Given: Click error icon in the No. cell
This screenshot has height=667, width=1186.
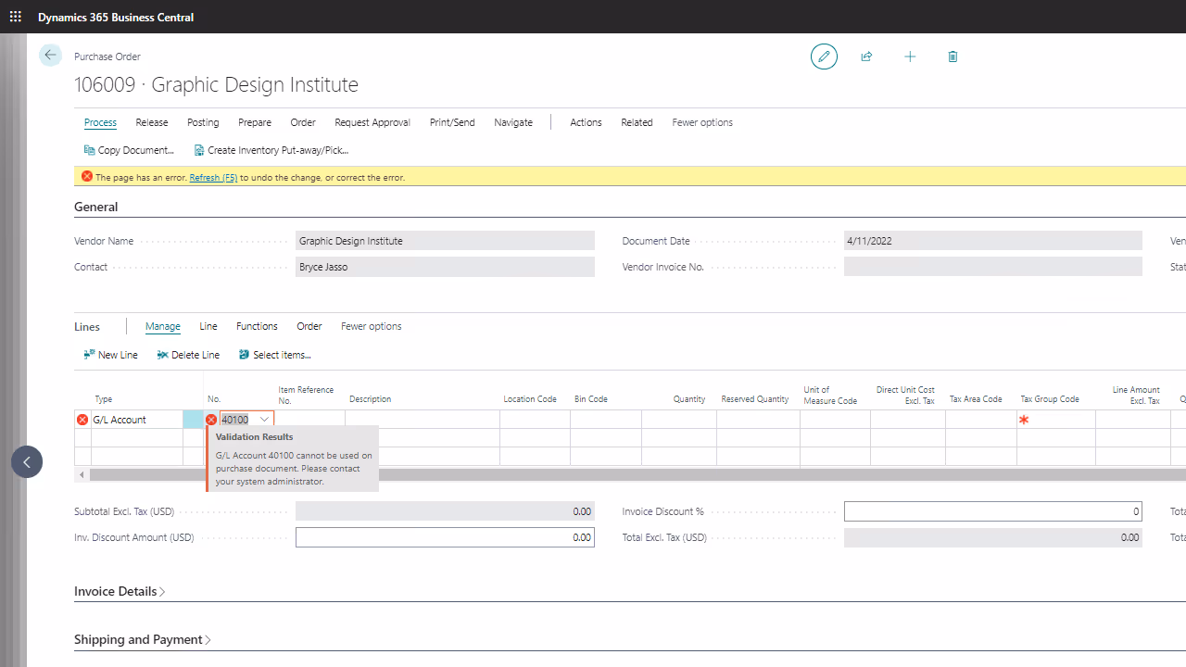Looking at the screenshot, I should pyautogui.click(x=211, y=420).
